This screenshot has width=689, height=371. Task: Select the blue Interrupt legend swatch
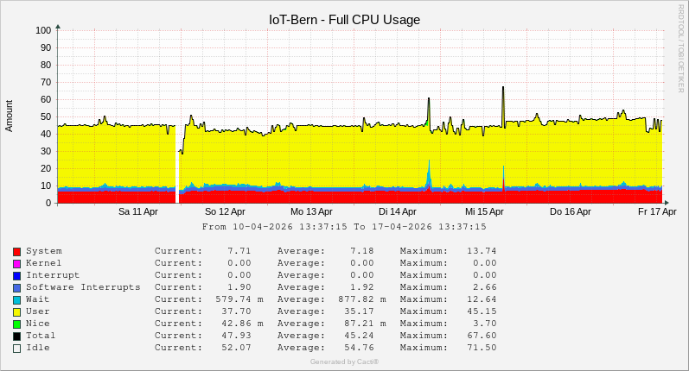[16, 275]
